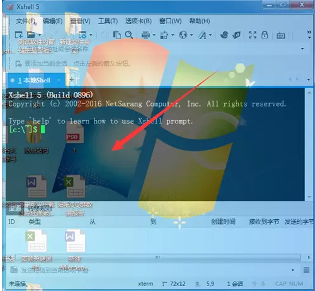Screen dimensions: 315x291
Task: Click the xterm status bar entry
Action: pyautogui.click(x=146, y=284)
